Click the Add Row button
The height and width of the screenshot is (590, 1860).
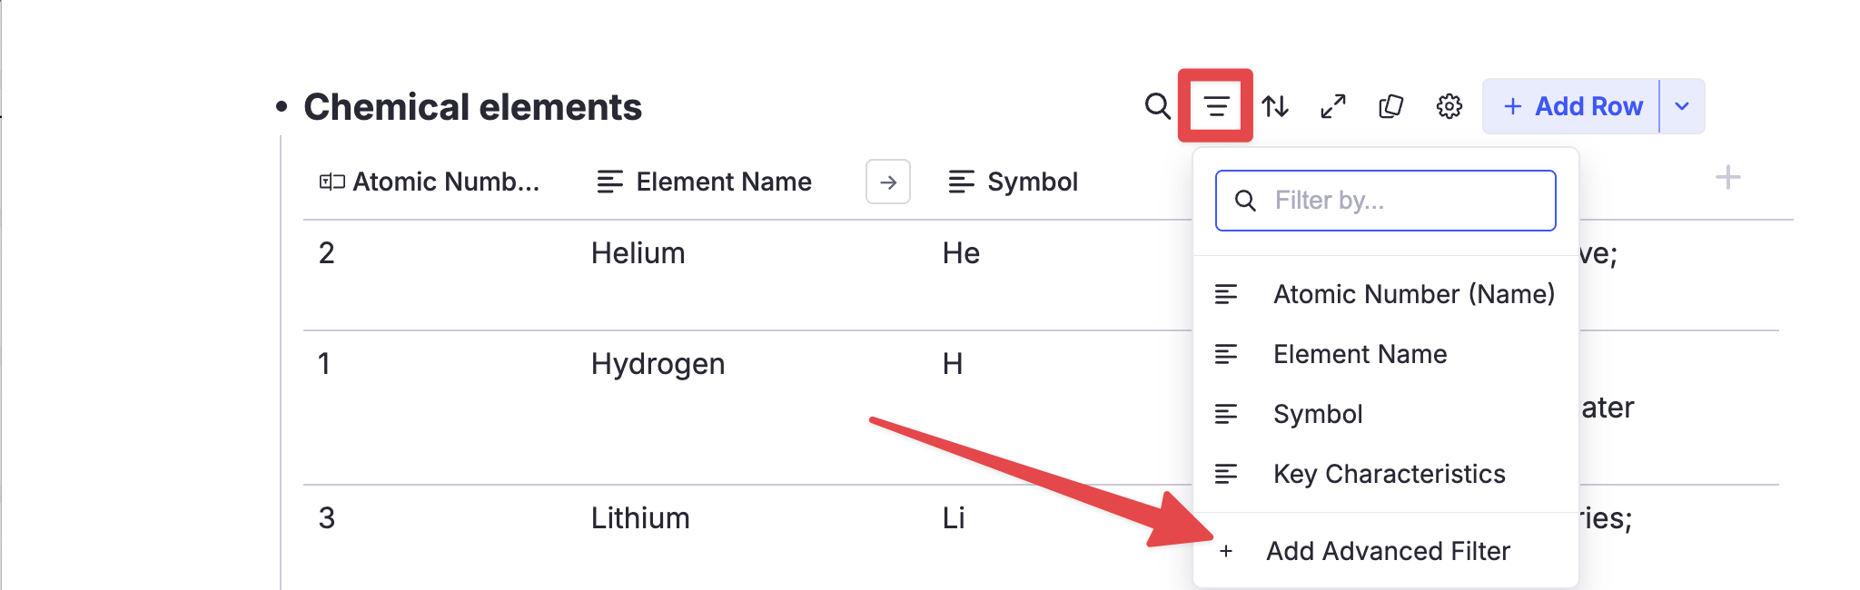tap(1573, 106)
